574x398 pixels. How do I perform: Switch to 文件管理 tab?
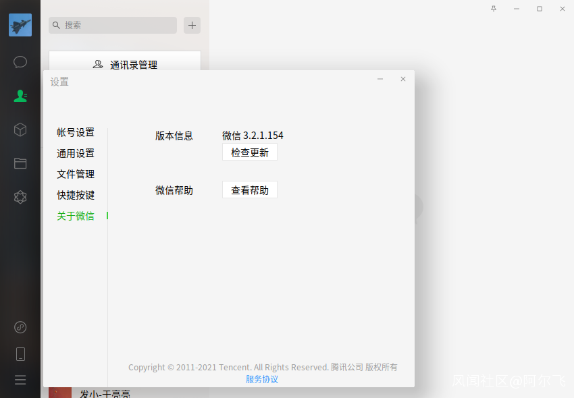(76, 174)
